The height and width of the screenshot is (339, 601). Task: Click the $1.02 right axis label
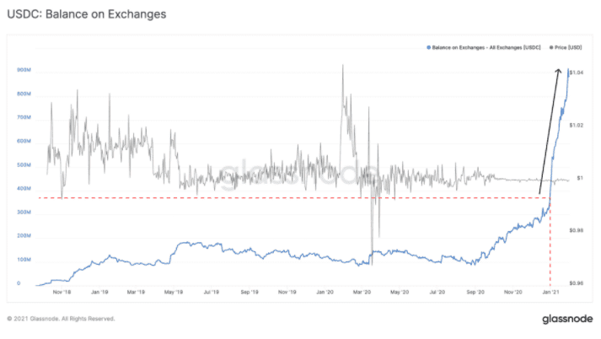pos(577,126)
